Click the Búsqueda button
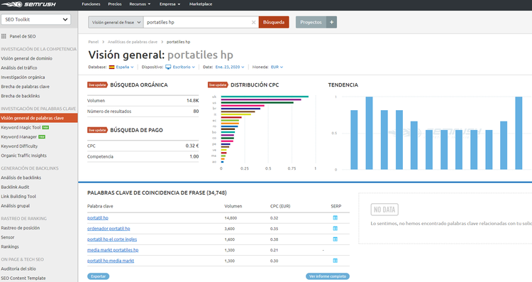This screenshot has height=282, width=532. click(x=274, y=22)
